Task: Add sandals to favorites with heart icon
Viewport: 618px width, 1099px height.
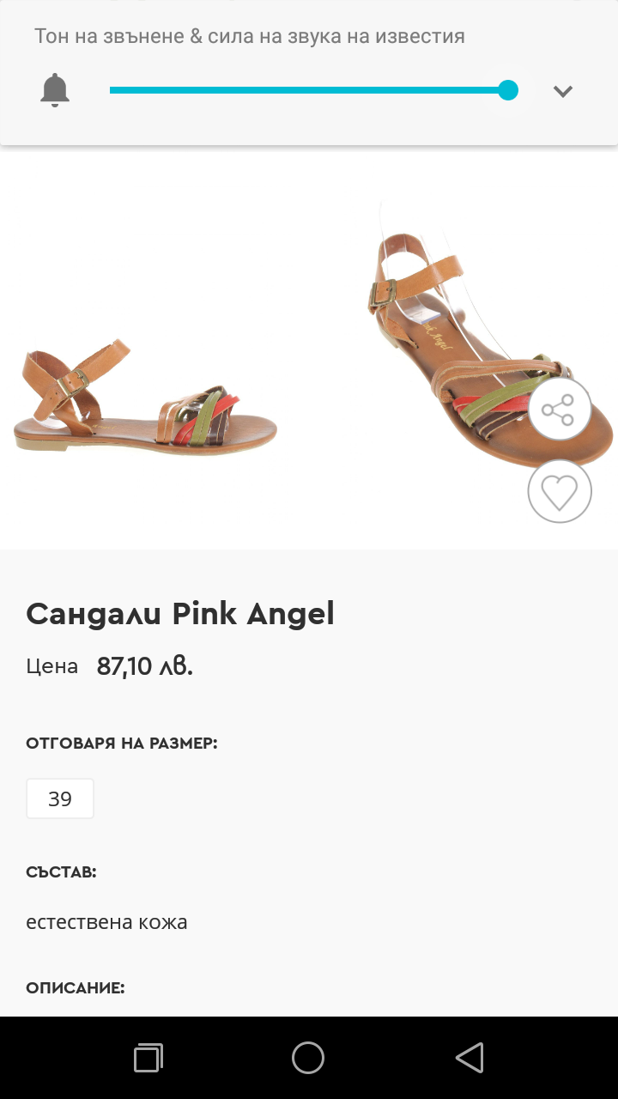Action: (x=560, y=492)
